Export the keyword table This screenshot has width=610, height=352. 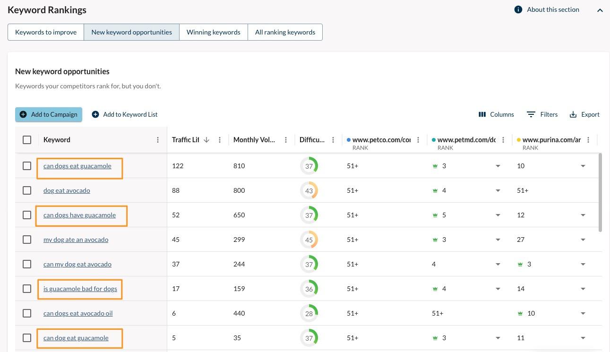click(584, 114)
